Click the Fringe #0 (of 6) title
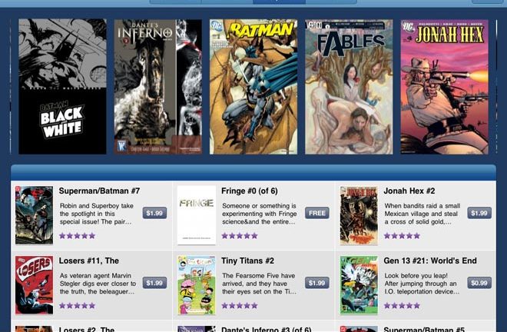 coord(250,191)
